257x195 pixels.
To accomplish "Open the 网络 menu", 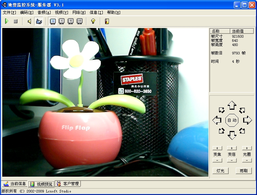I will point(79,13).
